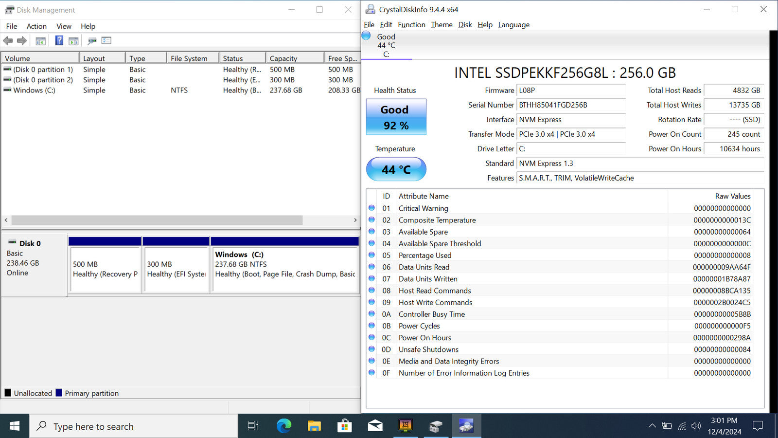Select the Disk 0 partition 1 drive icon
Viewport: 778px width, 438px height.
coord(7,70)
